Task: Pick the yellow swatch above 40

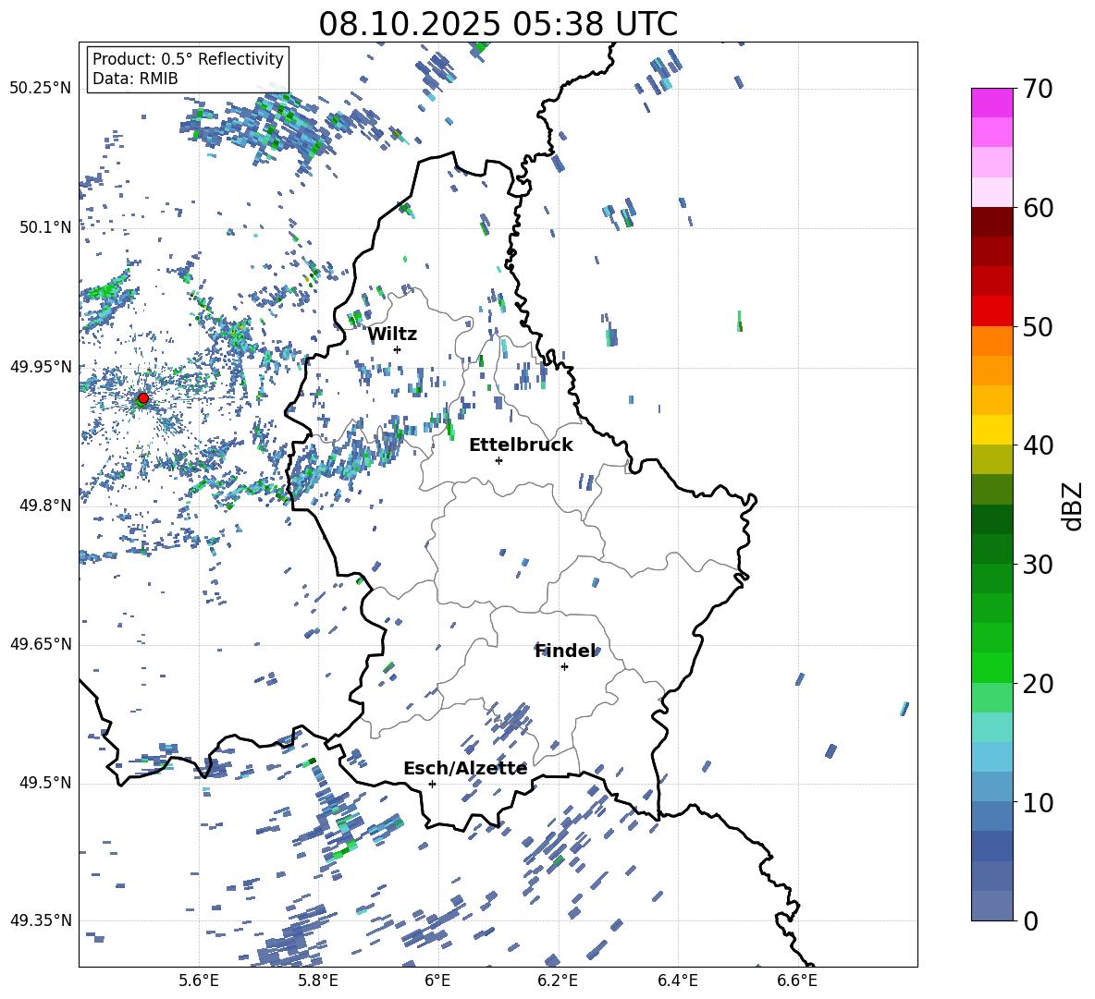Action: (x=992, y=430)
